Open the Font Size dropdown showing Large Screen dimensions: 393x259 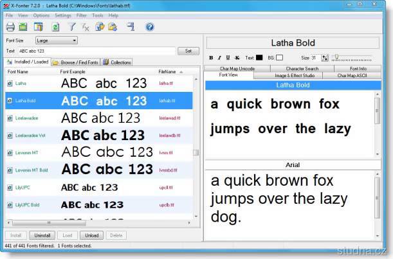(x=57, y=40)
